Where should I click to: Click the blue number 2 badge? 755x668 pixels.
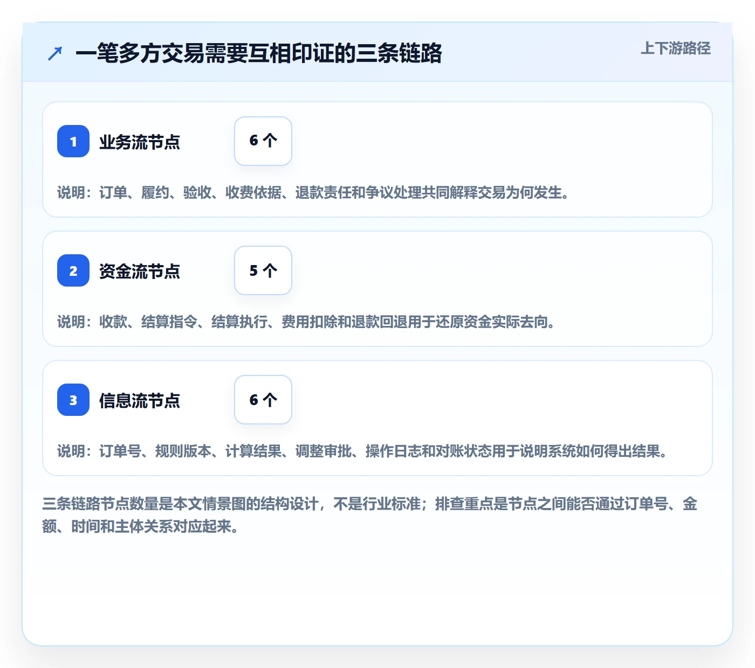pos(73,270)
